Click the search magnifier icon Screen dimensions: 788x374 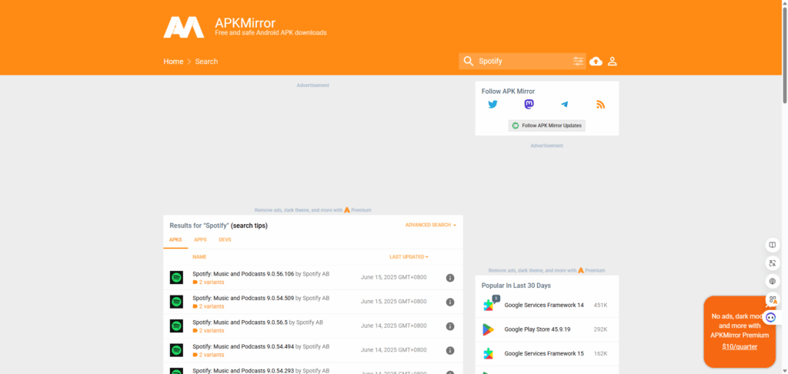tap(469, 62)
